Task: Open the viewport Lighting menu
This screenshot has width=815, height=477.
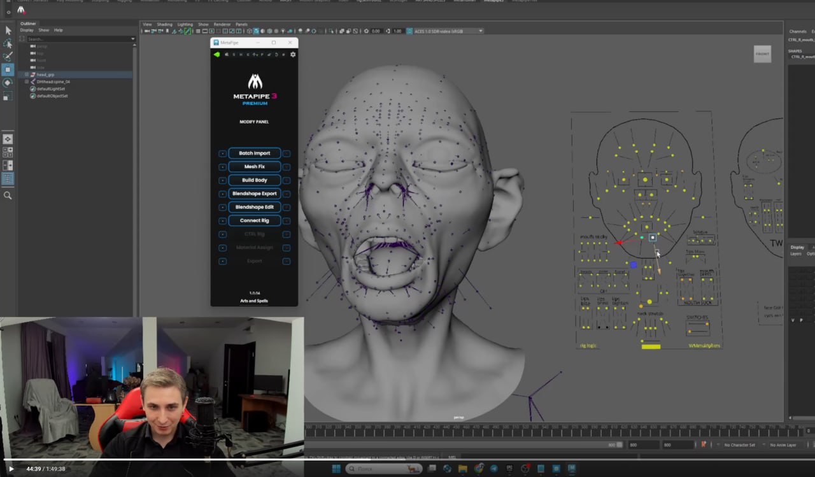Action: [185, 24]
